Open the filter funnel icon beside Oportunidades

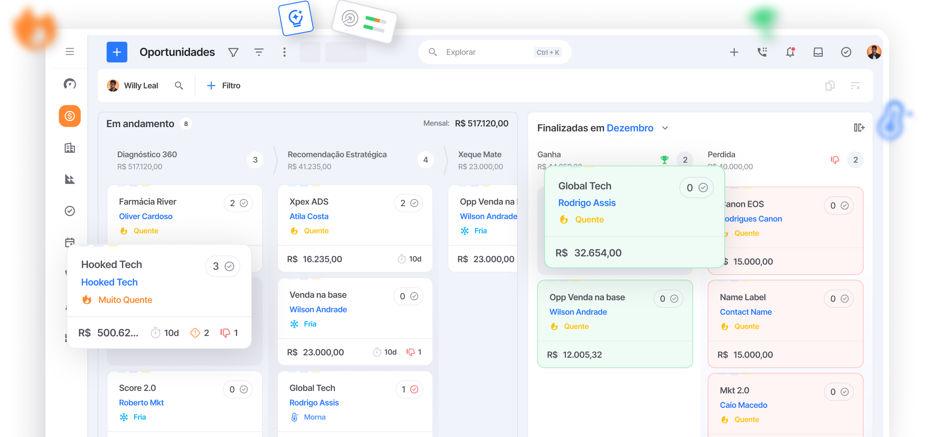[x=233, y=52]
